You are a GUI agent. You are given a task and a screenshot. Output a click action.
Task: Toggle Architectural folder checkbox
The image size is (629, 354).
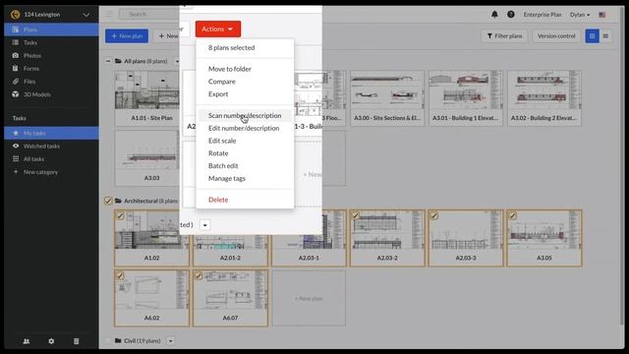108,201
